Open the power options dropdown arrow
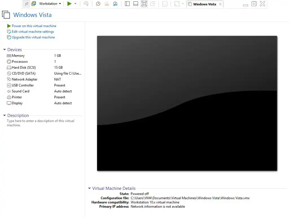This screenshot has height=217, width=289. click(x=75, y=4)
